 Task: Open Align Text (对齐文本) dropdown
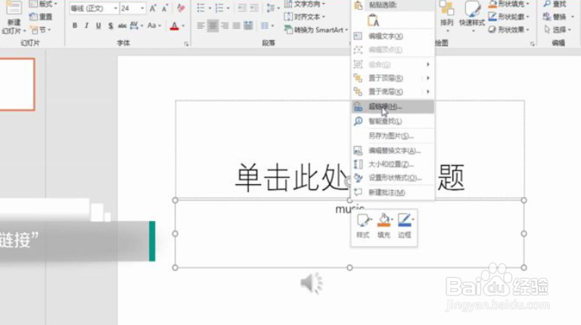click(x=305, y=17)
